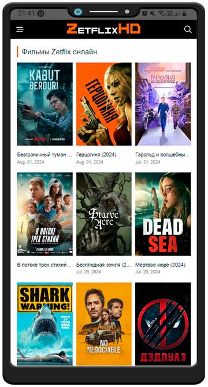The height and width of the screenshot is (387, 208).
Task: Open the No Negociable poster
Action: pyautogui.click(x=104, y=324)
